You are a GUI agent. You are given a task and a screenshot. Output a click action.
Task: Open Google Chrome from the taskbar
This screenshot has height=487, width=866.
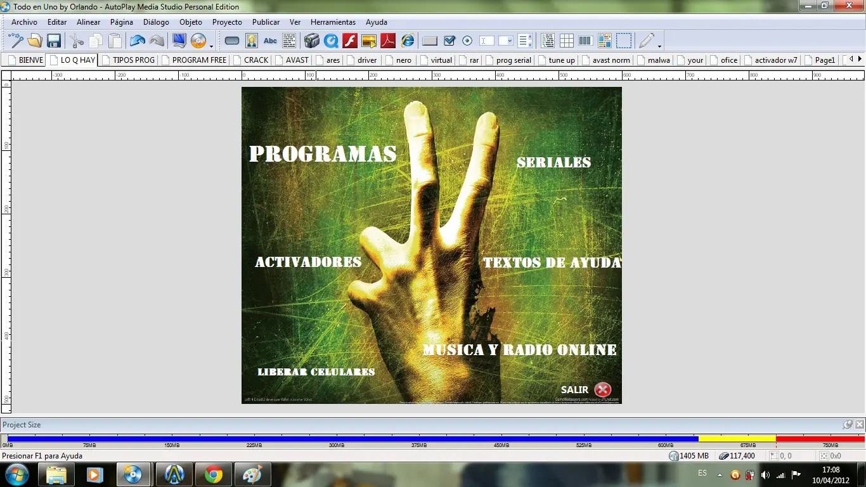pyautogui.click(x=214, y=474)
